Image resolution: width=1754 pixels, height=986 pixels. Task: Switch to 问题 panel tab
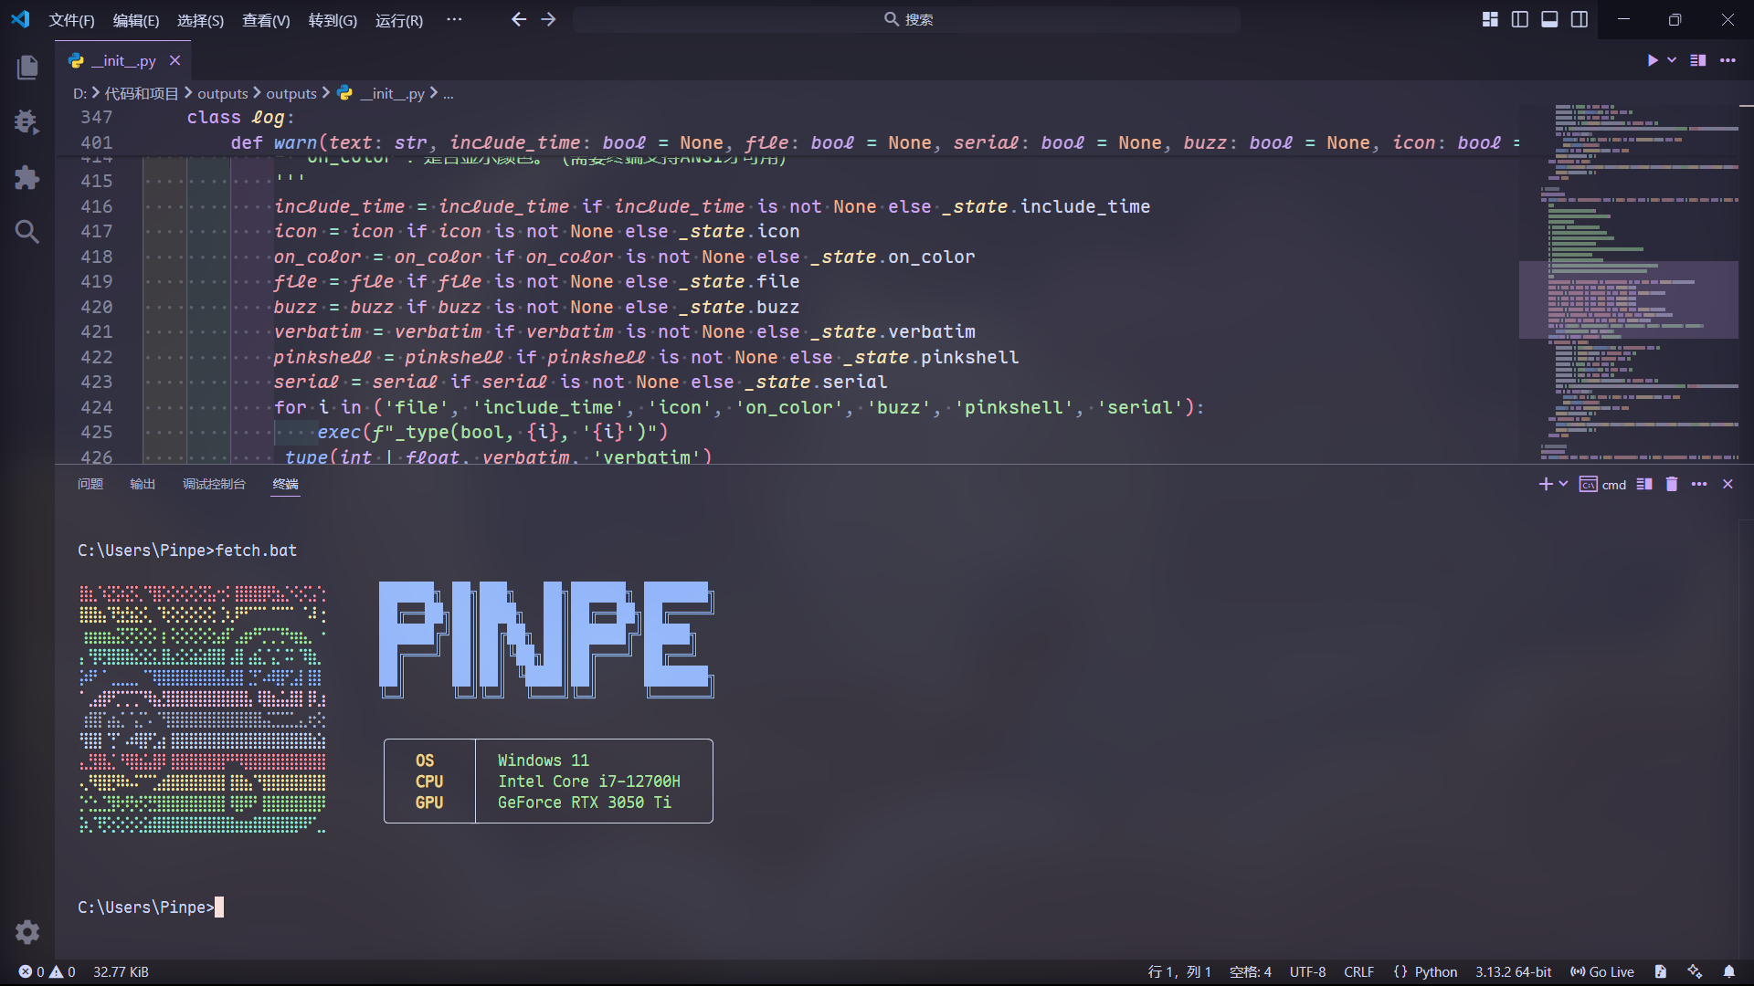pyautogui.click(x=90, y=484)
